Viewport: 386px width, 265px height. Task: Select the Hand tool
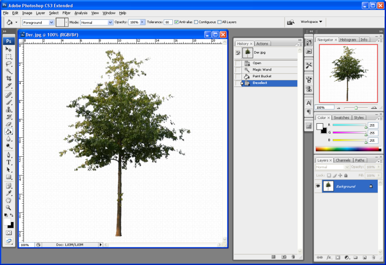[9, 200]
